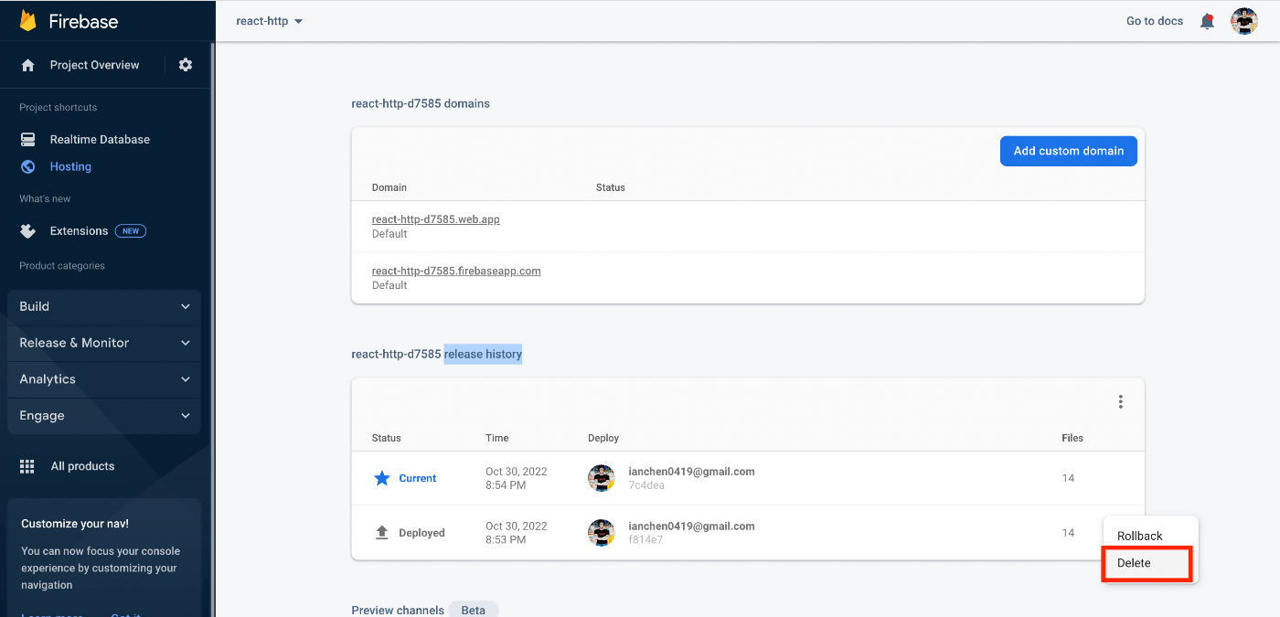
Task: Expand the Engage section
Action: click(x=104, y=416)
